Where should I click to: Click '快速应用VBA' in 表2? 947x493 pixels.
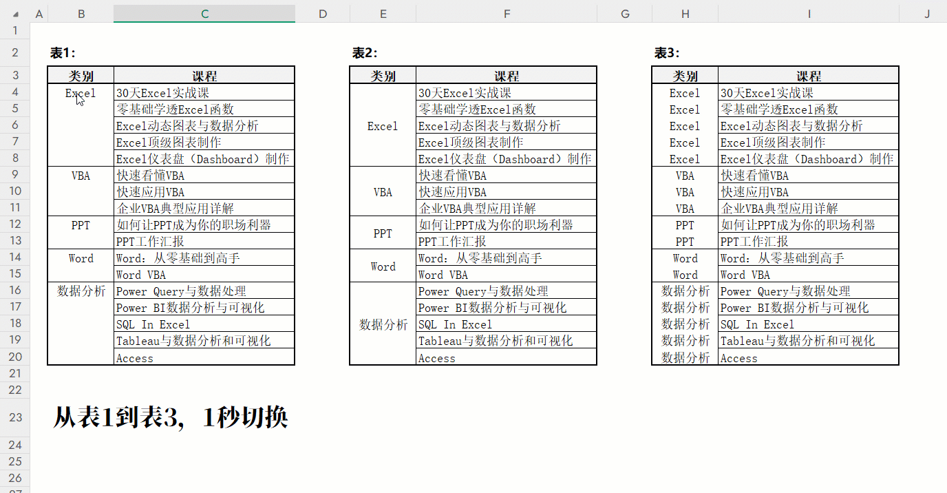coord(507,191)
